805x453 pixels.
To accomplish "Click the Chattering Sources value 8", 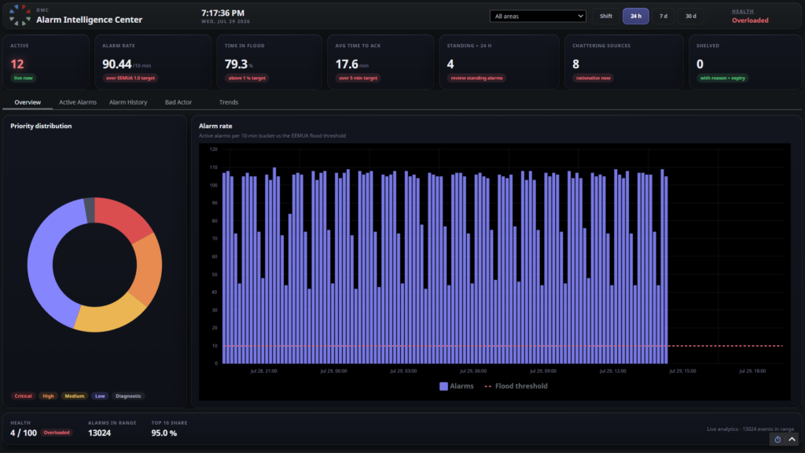I will [x=575, y=64].
